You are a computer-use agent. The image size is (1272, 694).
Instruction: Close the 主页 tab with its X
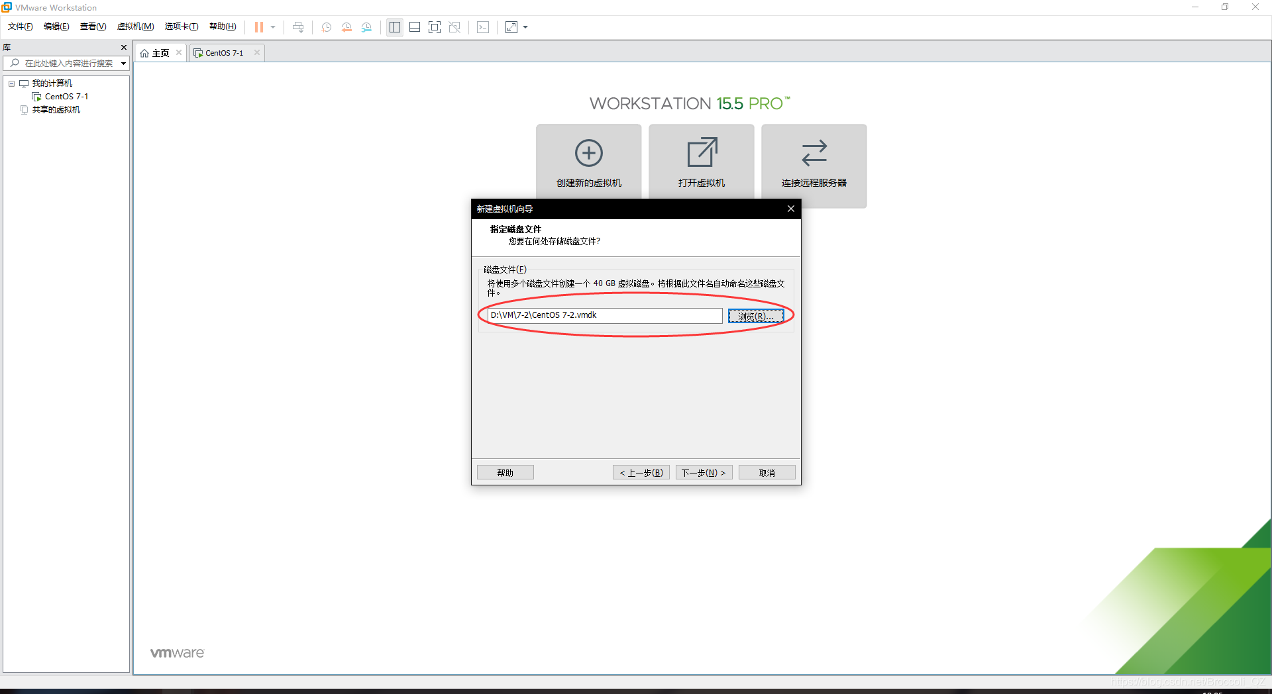[179, 53]
